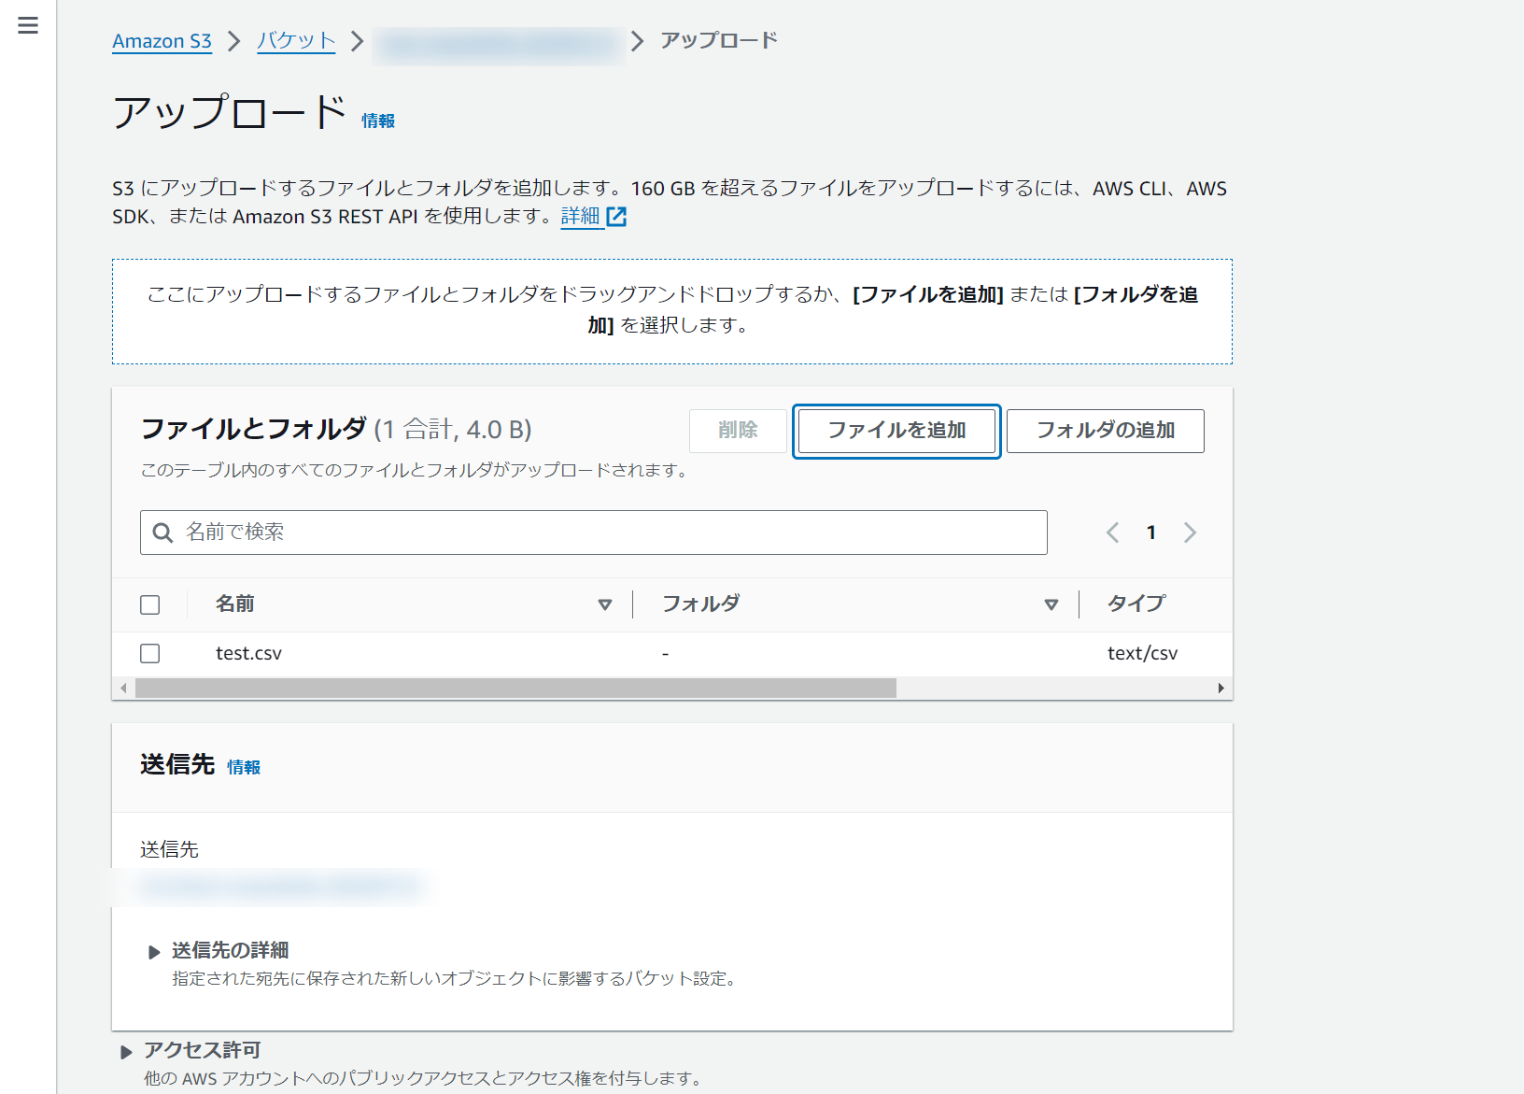The image size is (1524, 1094).
Task: Select all files header checkbox
Action: [x=150, y=604]
